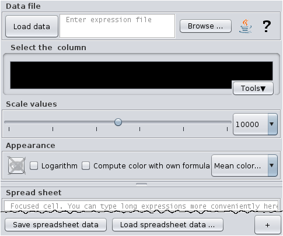The image size is (283, 236).
Task: Click the plus button at bottom right
Action: (x=268, y=225)
